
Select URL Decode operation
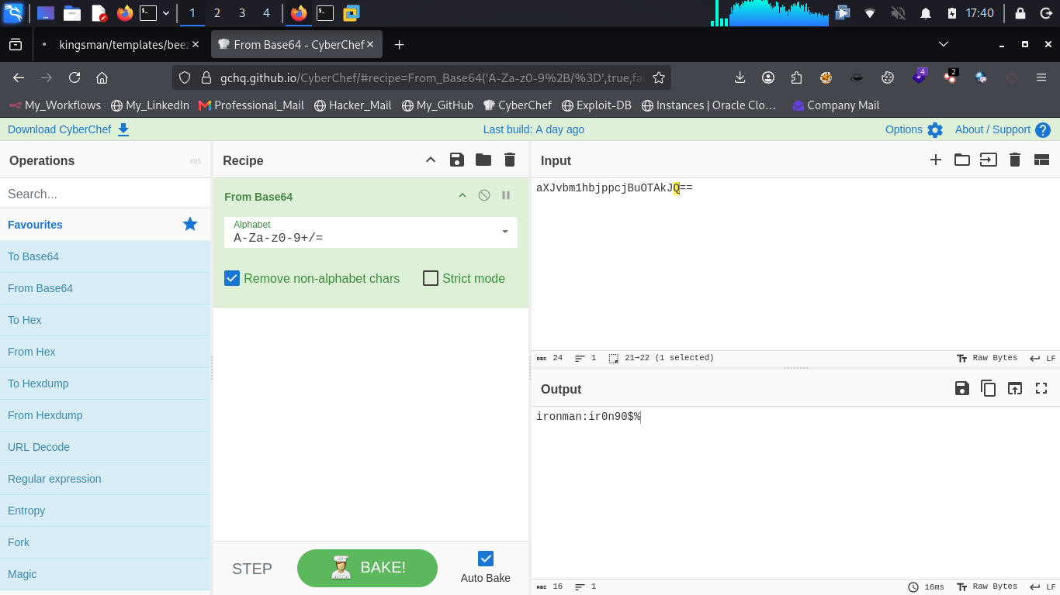click(106, 447)
